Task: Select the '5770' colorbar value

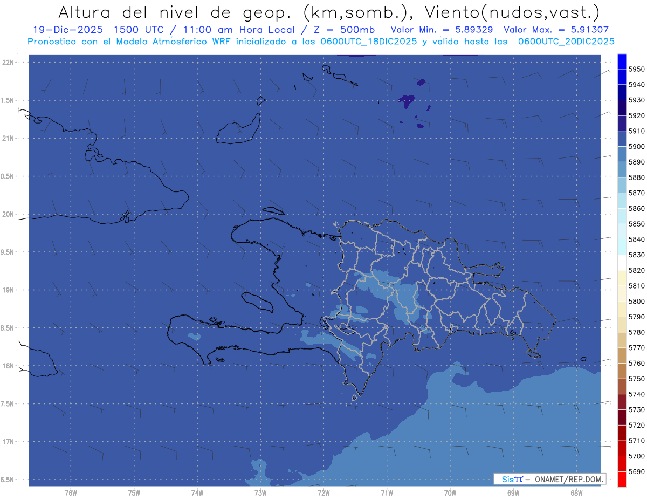Action: point(636,348)
